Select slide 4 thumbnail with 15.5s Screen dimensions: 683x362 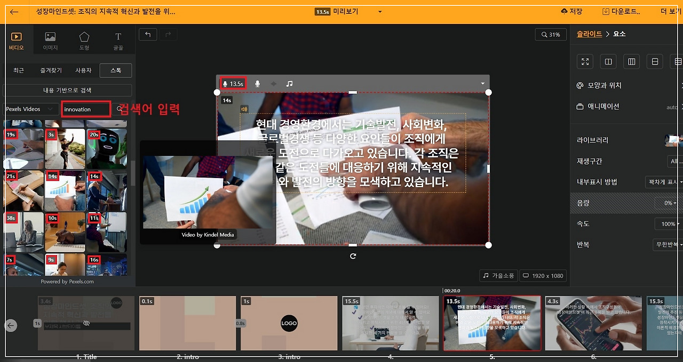tap(391, 323)
